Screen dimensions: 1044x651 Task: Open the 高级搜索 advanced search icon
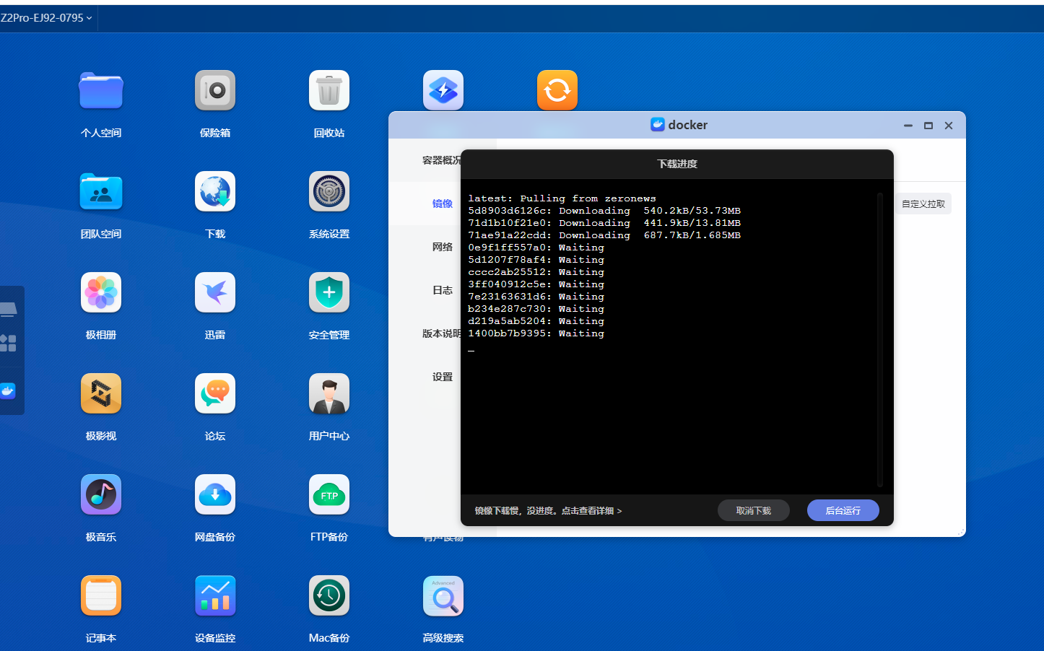pos(443,595)
